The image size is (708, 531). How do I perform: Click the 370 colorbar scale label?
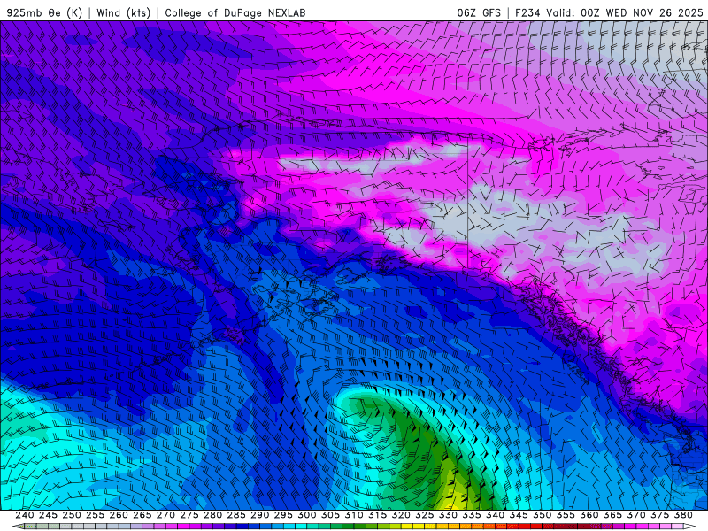[635, 515]
